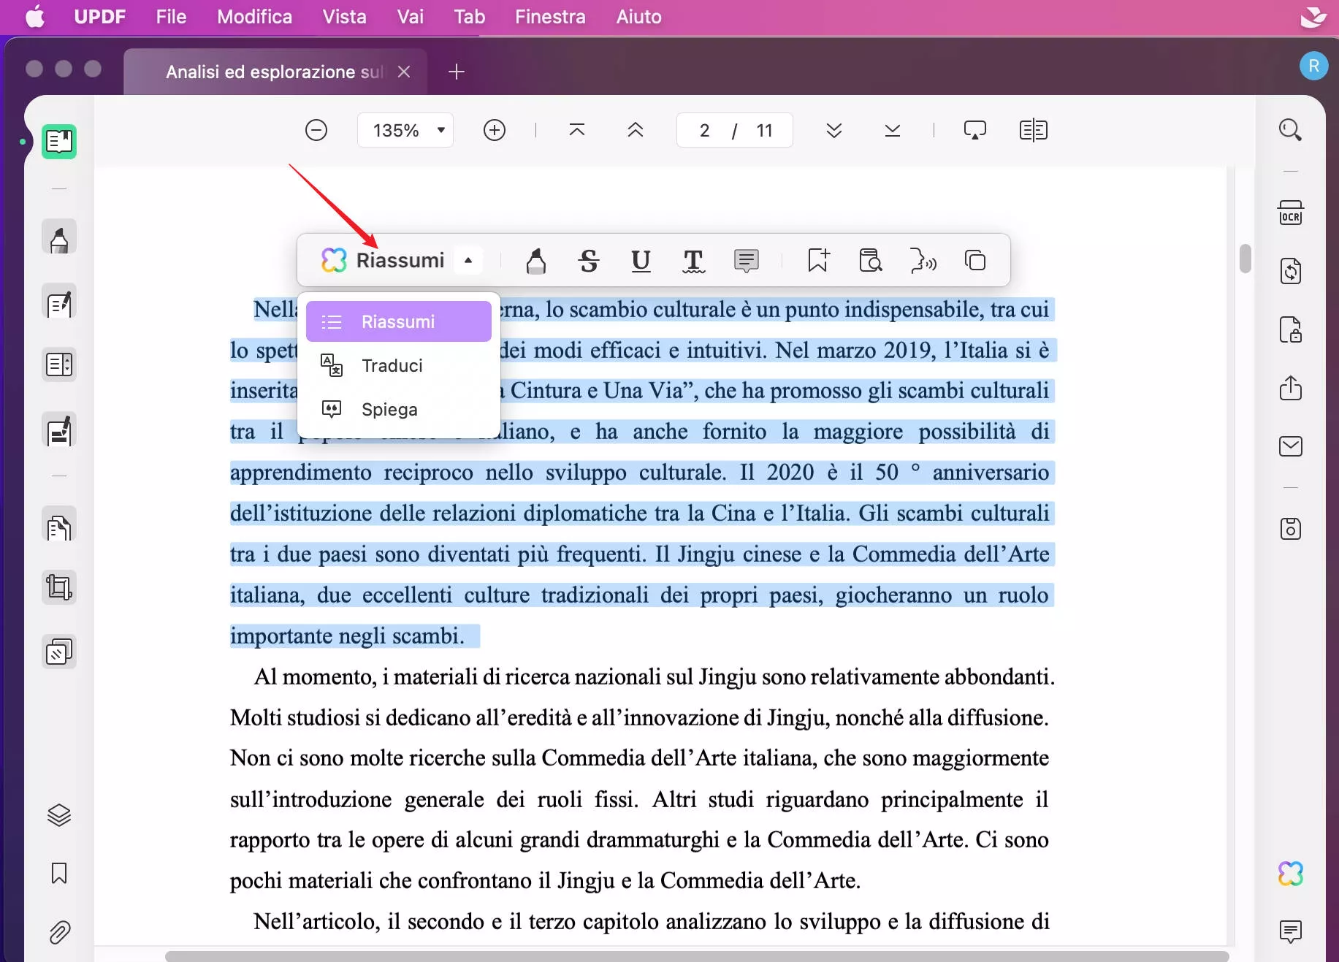Open the Convert PDF tool
This screenshot has width=1339, height=962.
pyautogui.click(x=1290, y=271)
